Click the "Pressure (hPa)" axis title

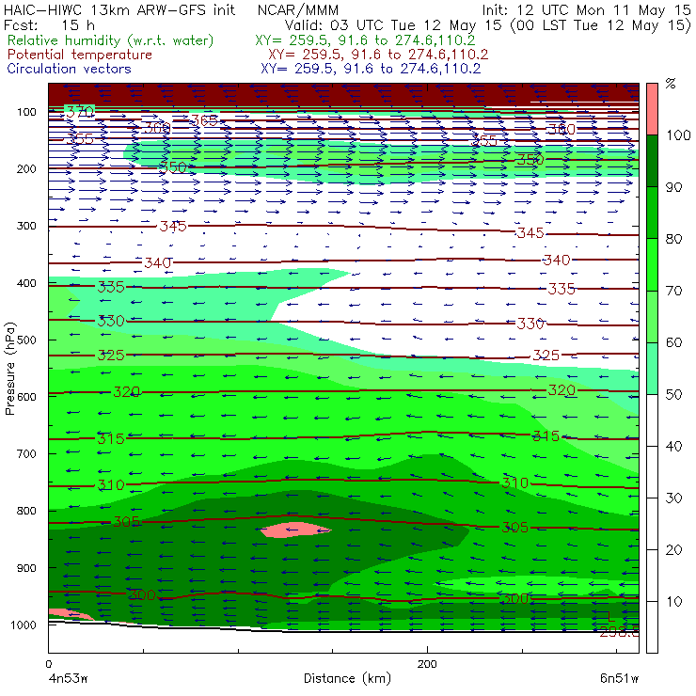pos(9,369)
